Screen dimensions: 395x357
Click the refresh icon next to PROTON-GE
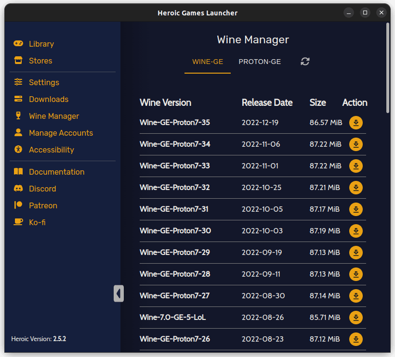tap(305, 62)
